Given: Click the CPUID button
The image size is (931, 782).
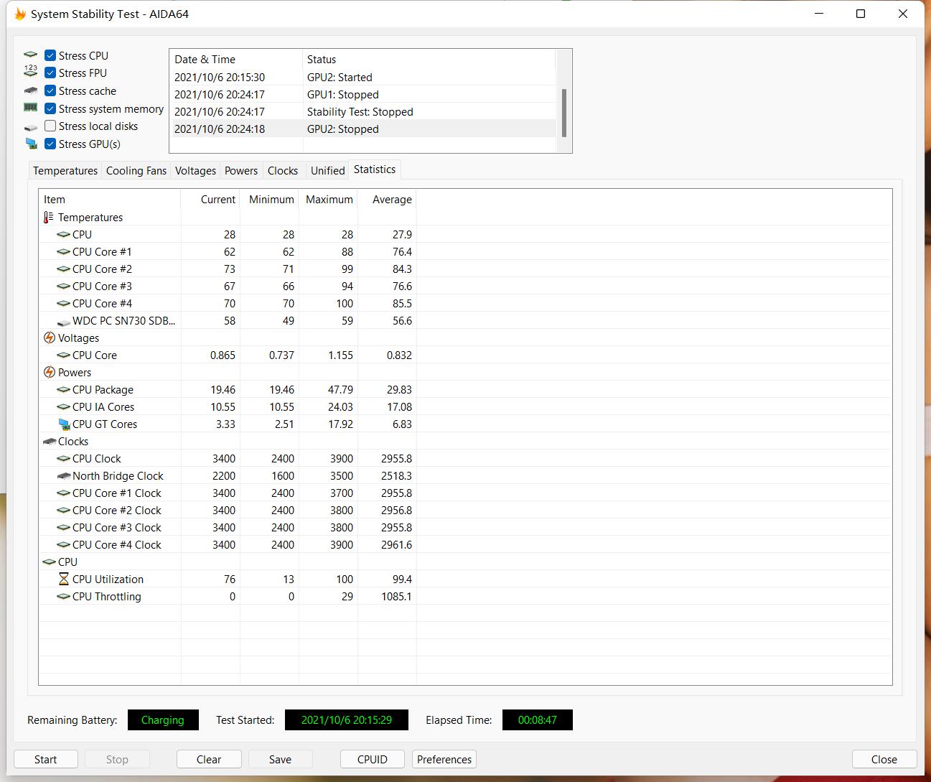Looking at the screenshot, I should [373, 760].
